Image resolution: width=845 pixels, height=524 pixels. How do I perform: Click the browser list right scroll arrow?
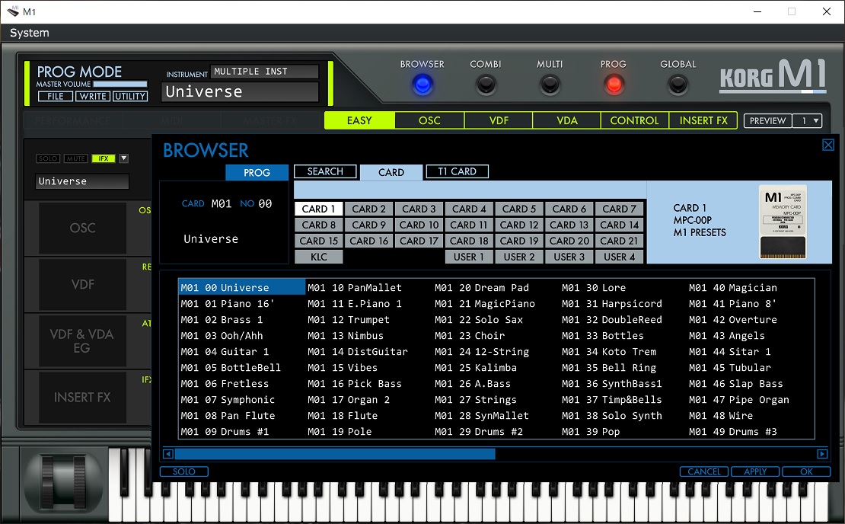click(822, 454)
